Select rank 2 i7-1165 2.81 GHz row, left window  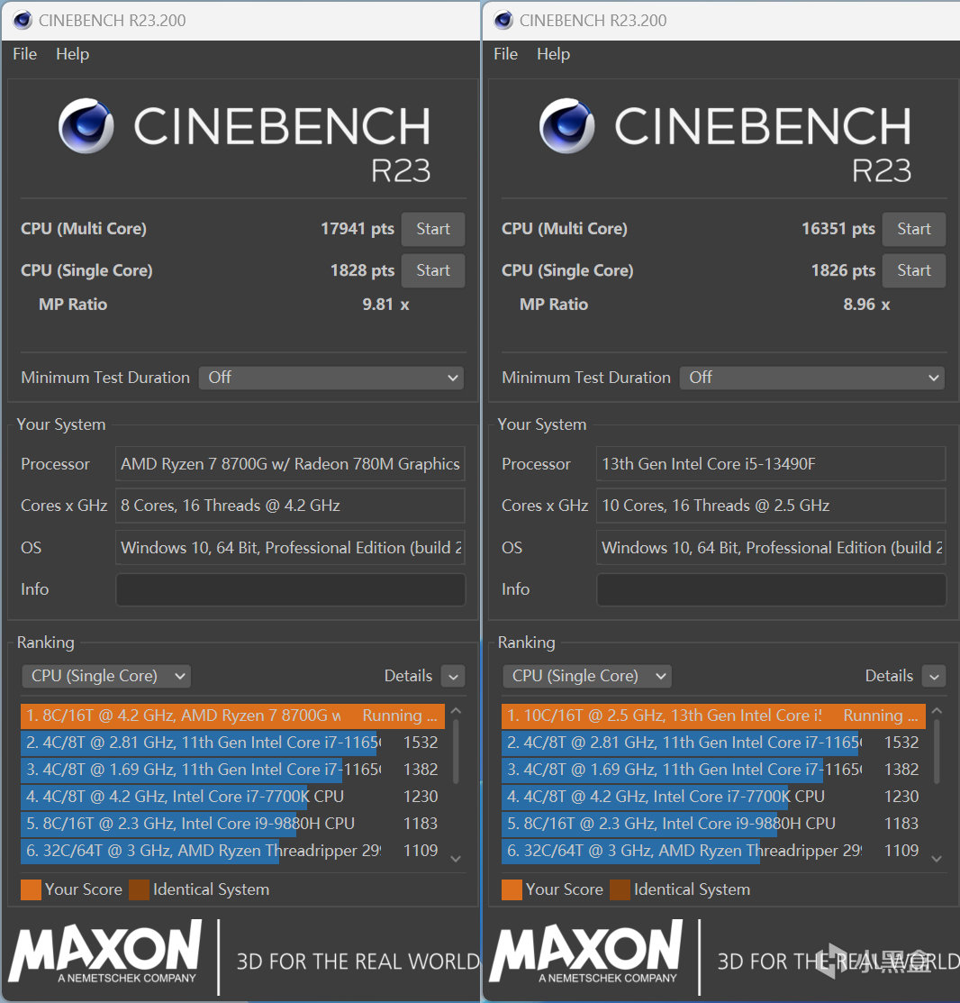(232, 743)
